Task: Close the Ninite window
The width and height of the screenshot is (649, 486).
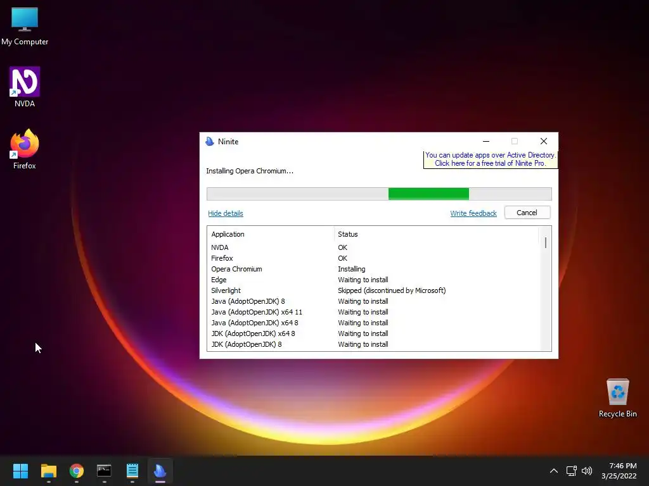Action: tap(544, 141)
